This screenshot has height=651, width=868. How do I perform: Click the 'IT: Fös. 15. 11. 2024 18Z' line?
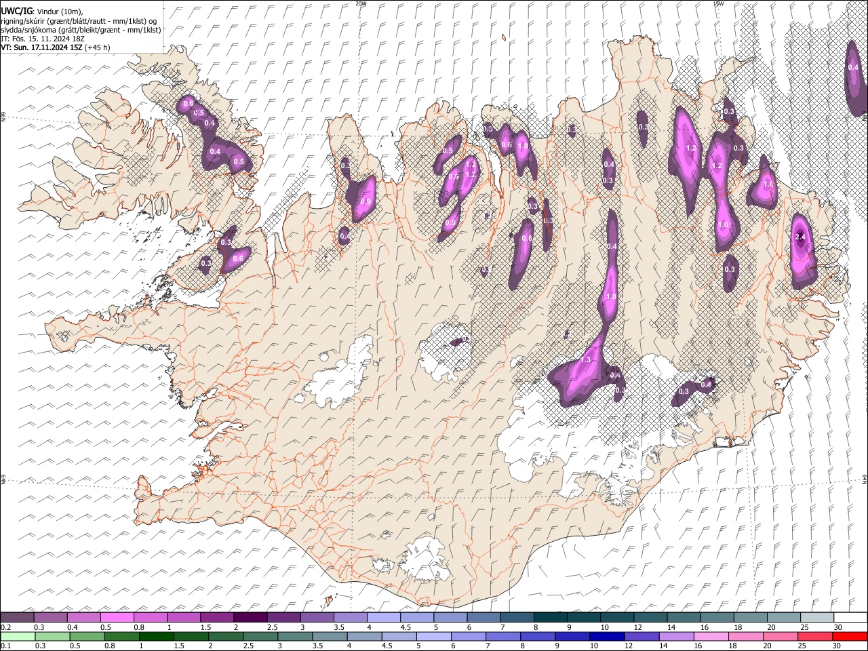pos(42,39)
